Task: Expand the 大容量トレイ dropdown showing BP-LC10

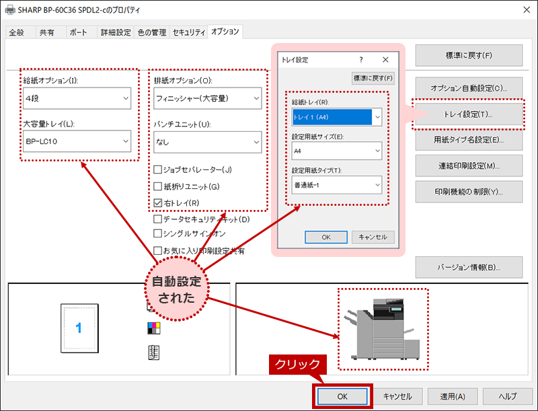Action: pyautogui.click(x=77, y=141)
